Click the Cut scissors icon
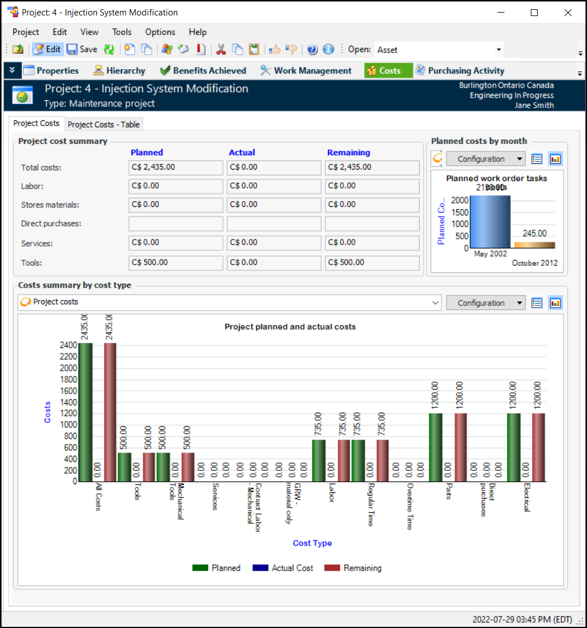Image resolution: width=587 pixels, height=628 pixels. pyautogui.click(x=221, y=49)
